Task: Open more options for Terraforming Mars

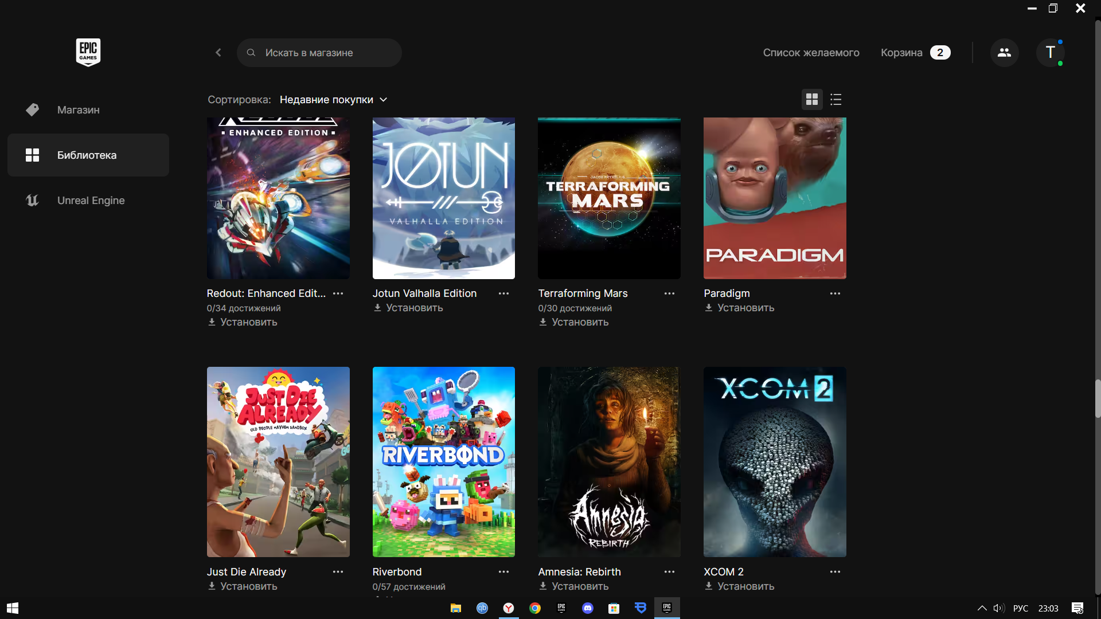Action: (669, 293)
